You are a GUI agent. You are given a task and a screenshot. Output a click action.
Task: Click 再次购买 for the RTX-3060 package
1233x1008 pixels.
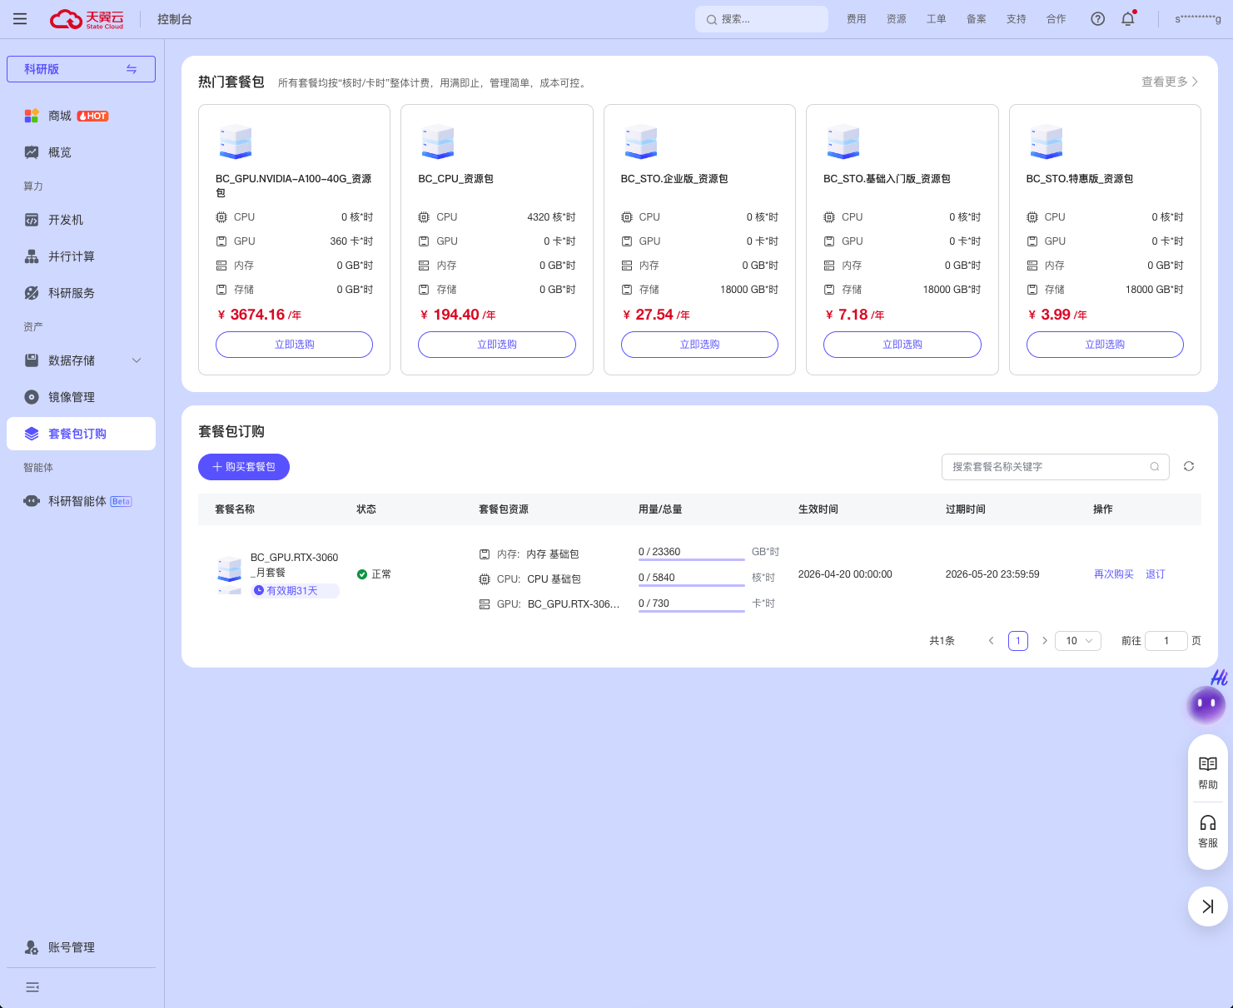[1114, 574]
